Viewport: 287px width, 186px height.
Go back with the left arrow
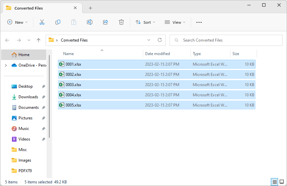point(7,40)
